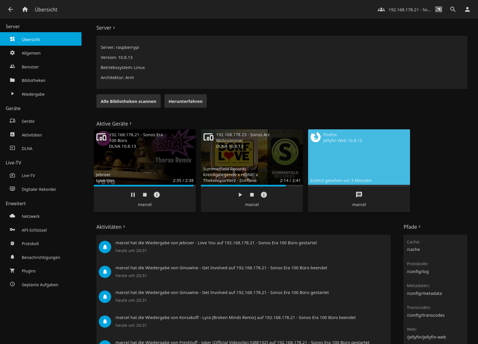Go back using the arrow icon
The width and height of the screenshot is (478, 344).
11,9
